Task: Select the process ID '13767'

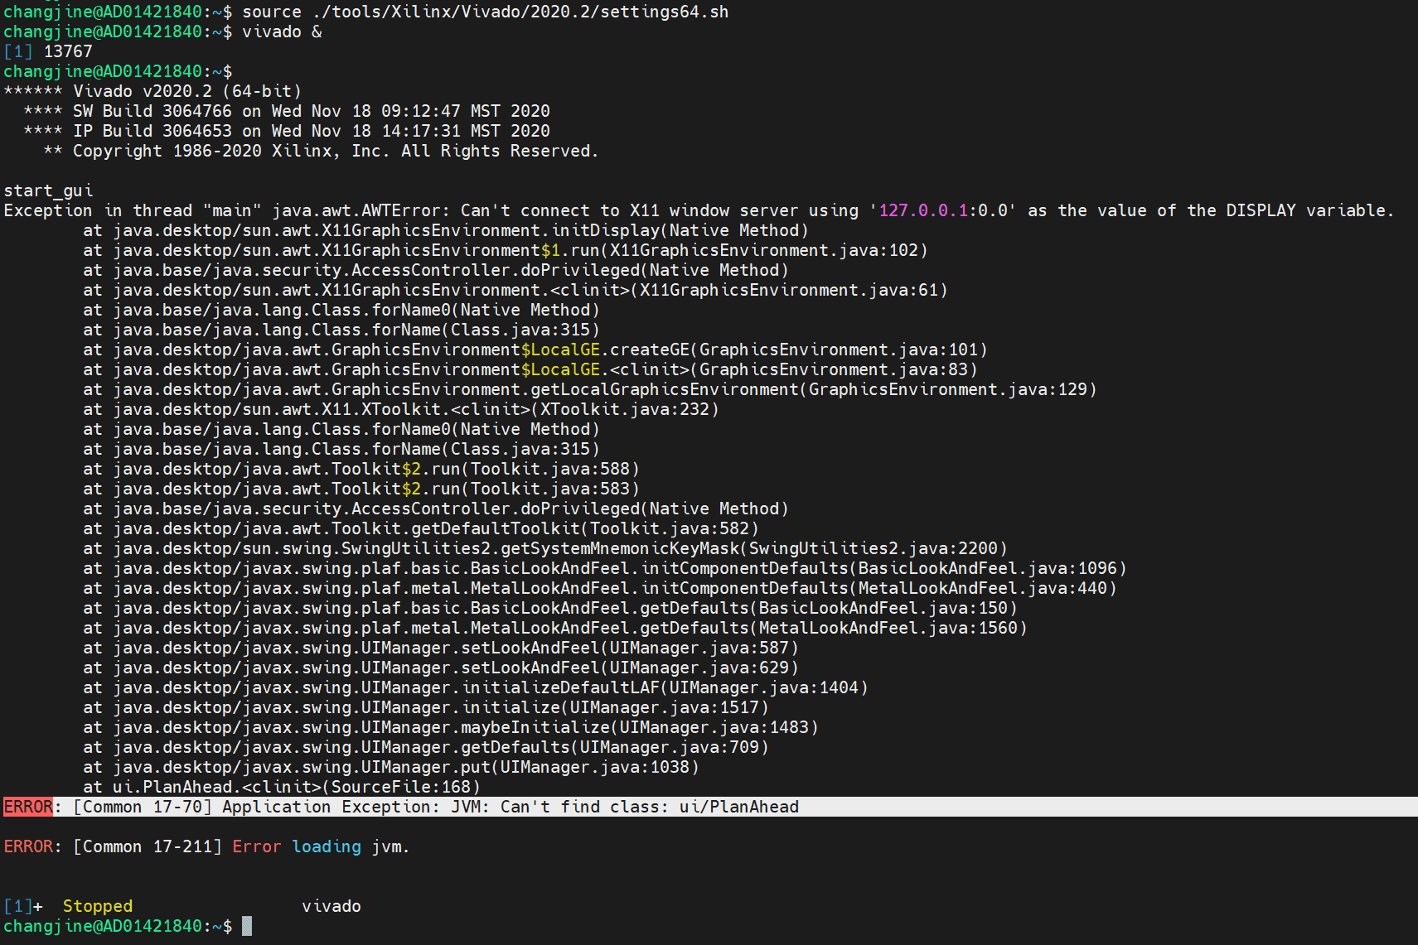Action: pyautogui.click(x=68, y=51)
